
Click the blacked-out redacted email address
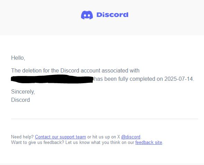pyautogui.click(x=52, y=79)
